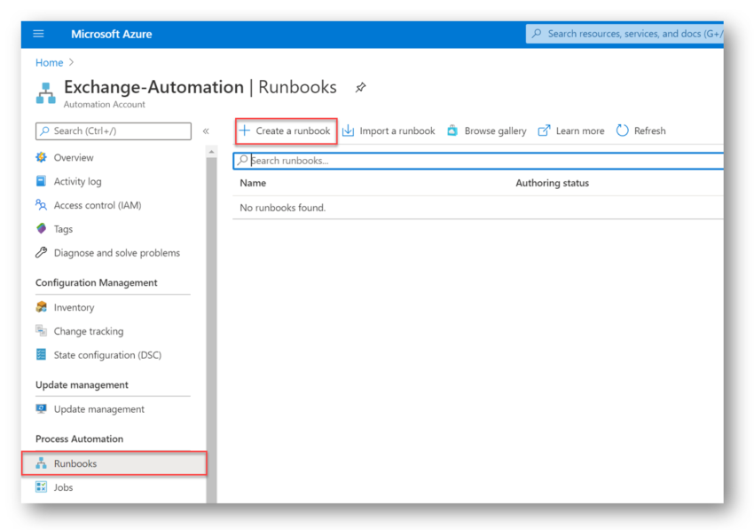Click the magnifier icon in sidebar search
The width and height of the screenshot is (754, 530).
point(44,131)
